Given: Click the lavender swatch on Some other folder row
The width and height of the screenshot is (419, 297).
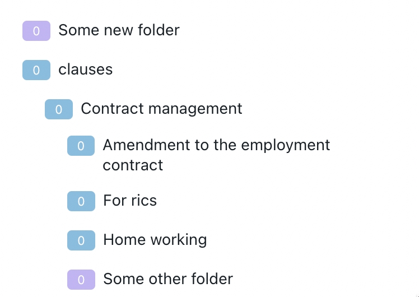Looking at the screenshot, I should click(81, 280).
